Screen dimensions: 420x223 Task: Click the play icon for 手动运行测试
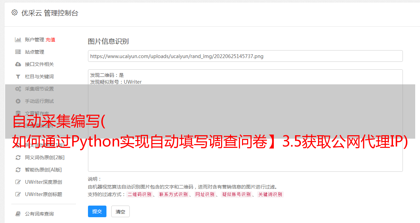coord(18,101)
